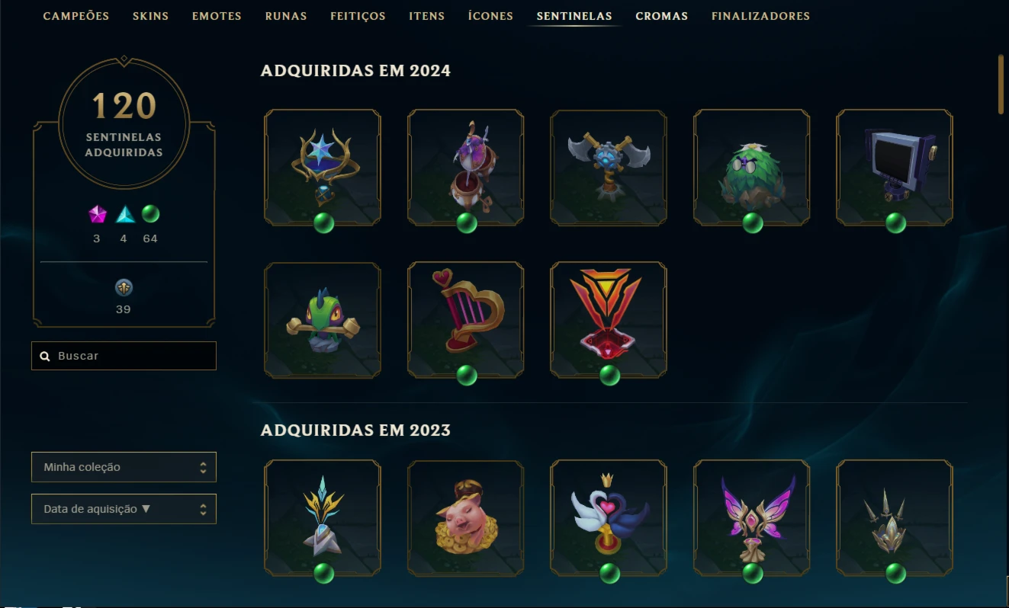Pick the black and white swans ward
Viewport: 1009px width, 608px height.
[x=609, y=518]
